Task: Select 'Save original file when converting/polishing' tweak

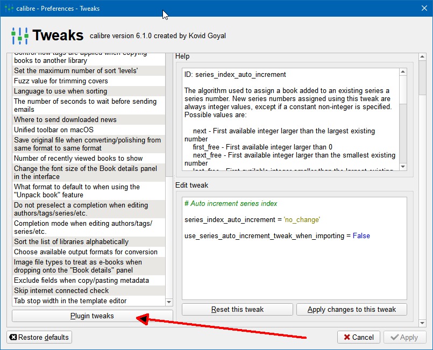Action: point(89,144)
